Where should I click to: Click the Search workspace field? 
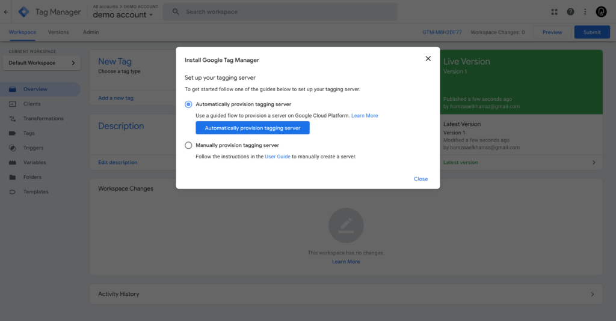coord(280,12)
